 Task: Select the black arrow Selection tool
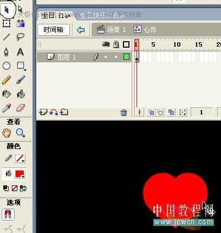(6, 9)
